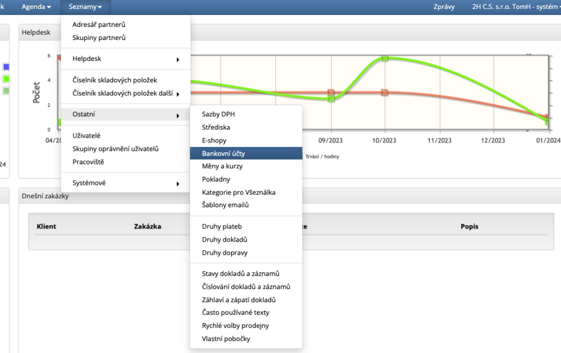Click orange data point at 09/2023
561x353 pixels.
pyautogui.click(x=331, y=93)
